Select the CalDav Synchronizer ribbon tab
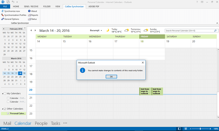This screenshot has width=219, height=131. point(74,6)
